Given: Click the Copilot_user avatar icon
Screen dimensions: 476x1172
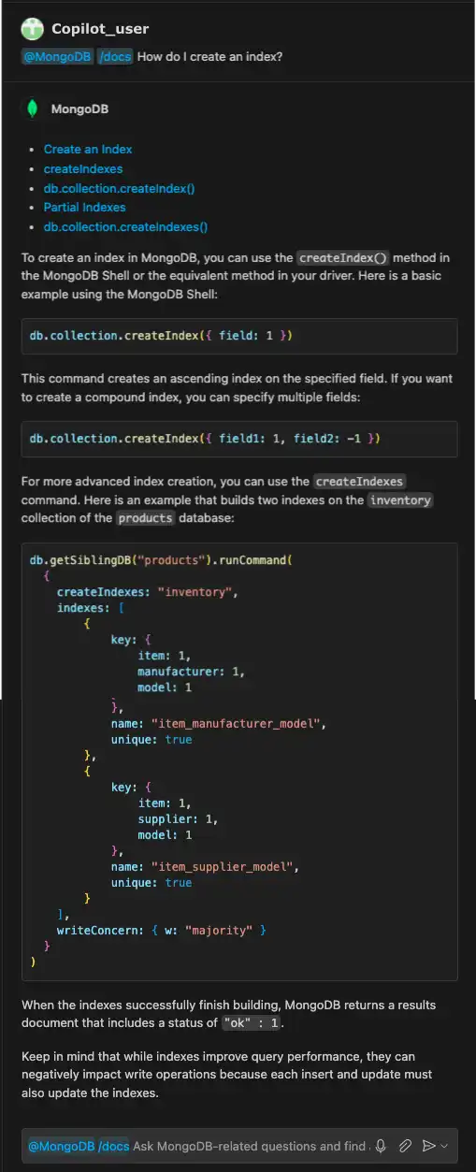Looking at the screenshot, I should 32,29.
